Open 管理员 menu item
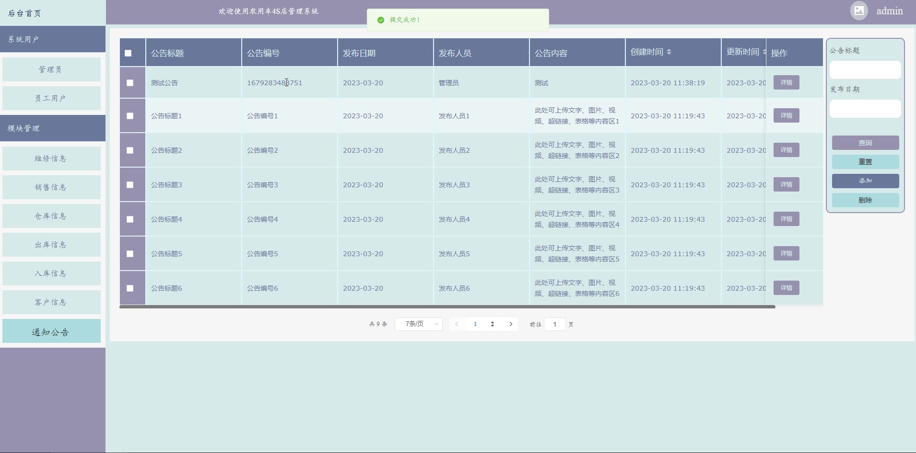Viewport: 916px width, 453px height. click(x=51, y=69)
